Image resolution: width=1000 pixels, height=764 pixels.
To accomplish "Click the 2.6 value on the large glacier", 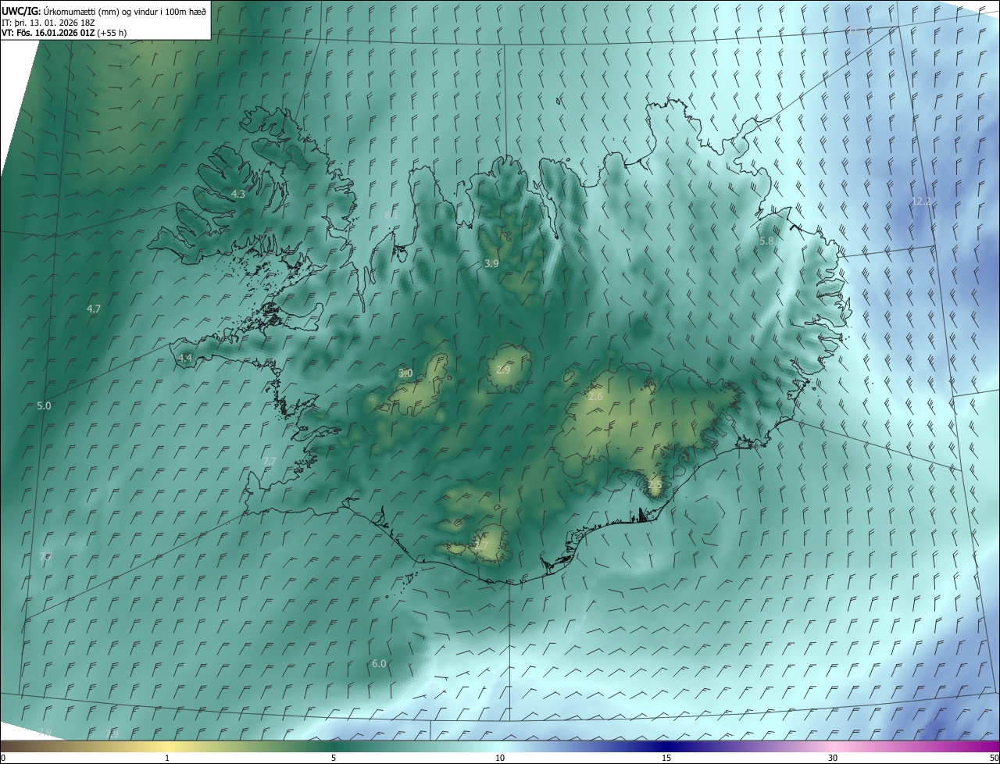I will click(x=595, y=397).
